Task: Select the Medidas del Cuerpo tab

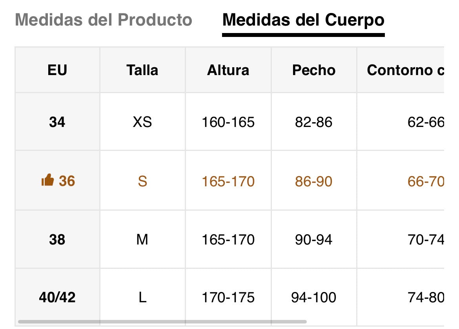Action: tap(303, 20)
